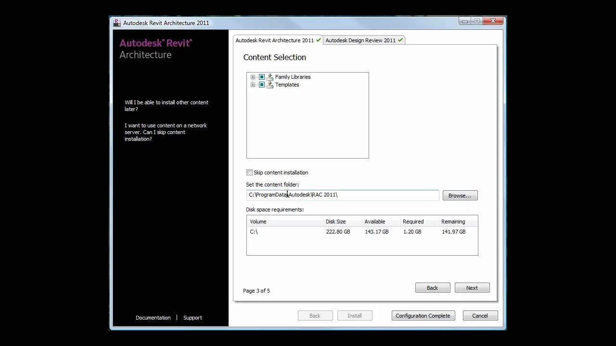Viewport: 616px width, 346px height.
Task: Click the Required column header
Action: point(419,222)
